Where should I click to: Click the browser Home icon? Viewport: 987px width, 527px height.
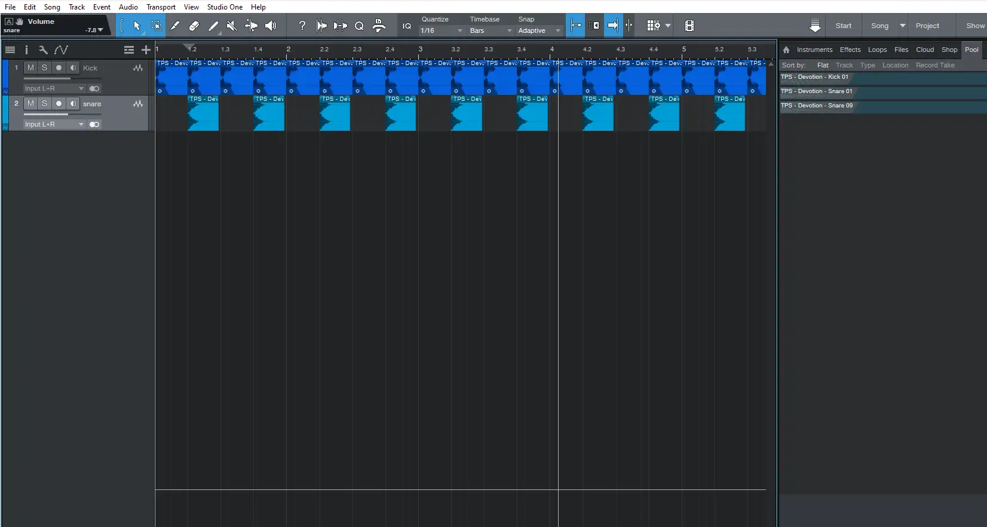coord(786,50)
